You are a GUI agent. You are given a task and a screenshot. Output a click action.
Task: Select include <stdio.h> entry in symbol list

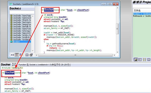coord(21,35)
